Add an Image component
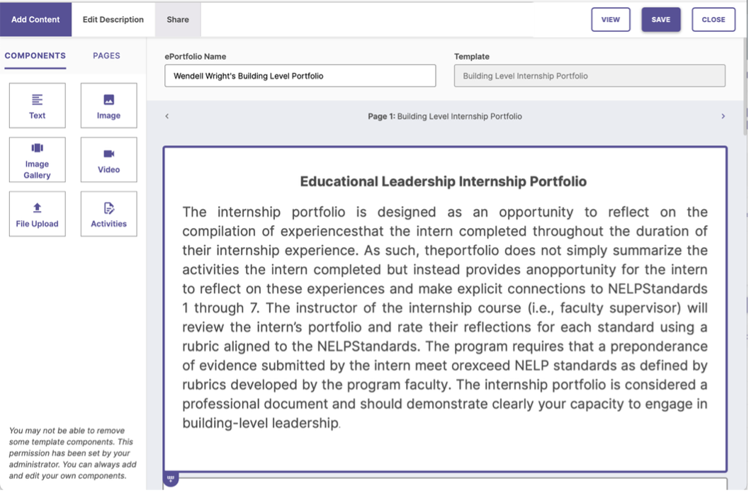 tap(108, 106)
